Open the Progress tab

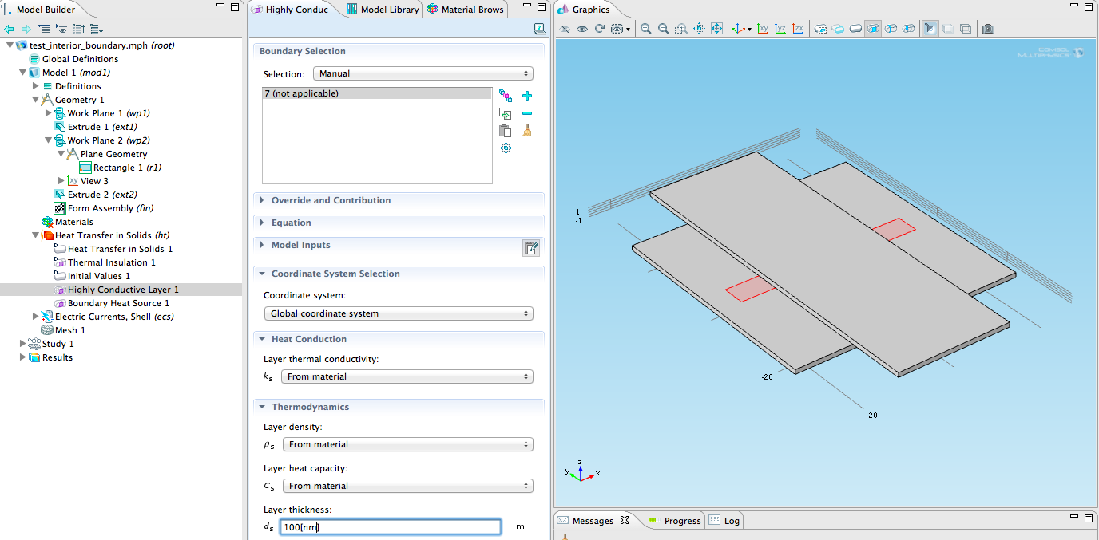(x=674, y=521)
